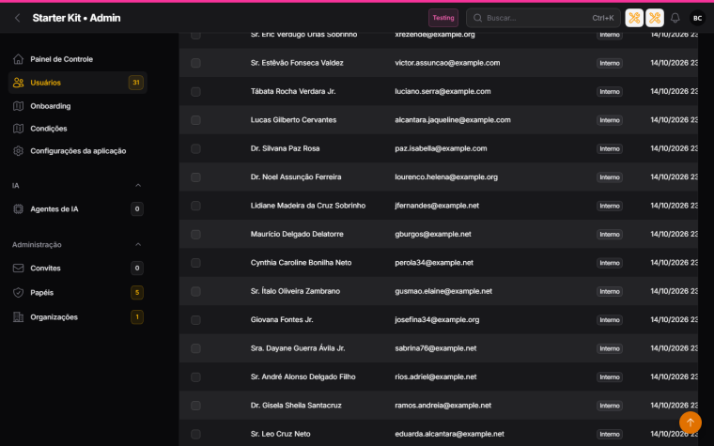Open Configurações da aplicação

tap(77, 150)
